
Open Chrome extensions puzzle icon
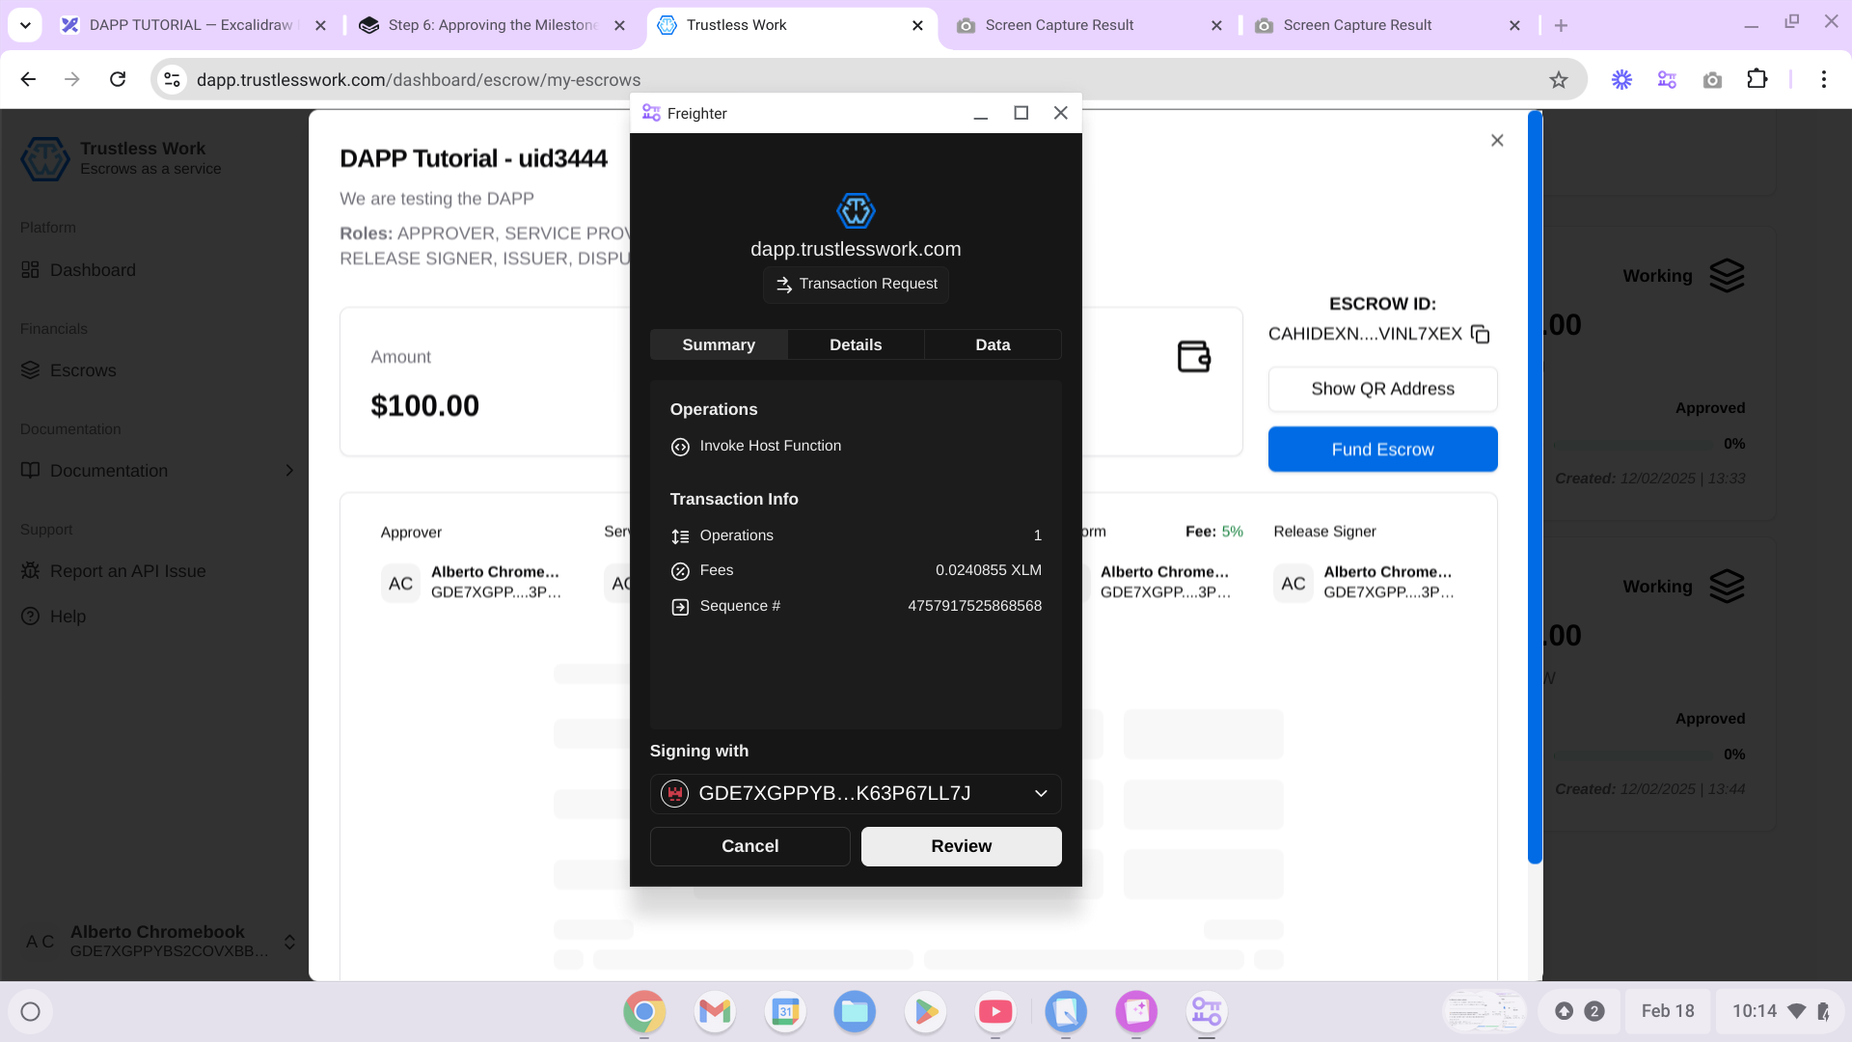(1757, 80)
